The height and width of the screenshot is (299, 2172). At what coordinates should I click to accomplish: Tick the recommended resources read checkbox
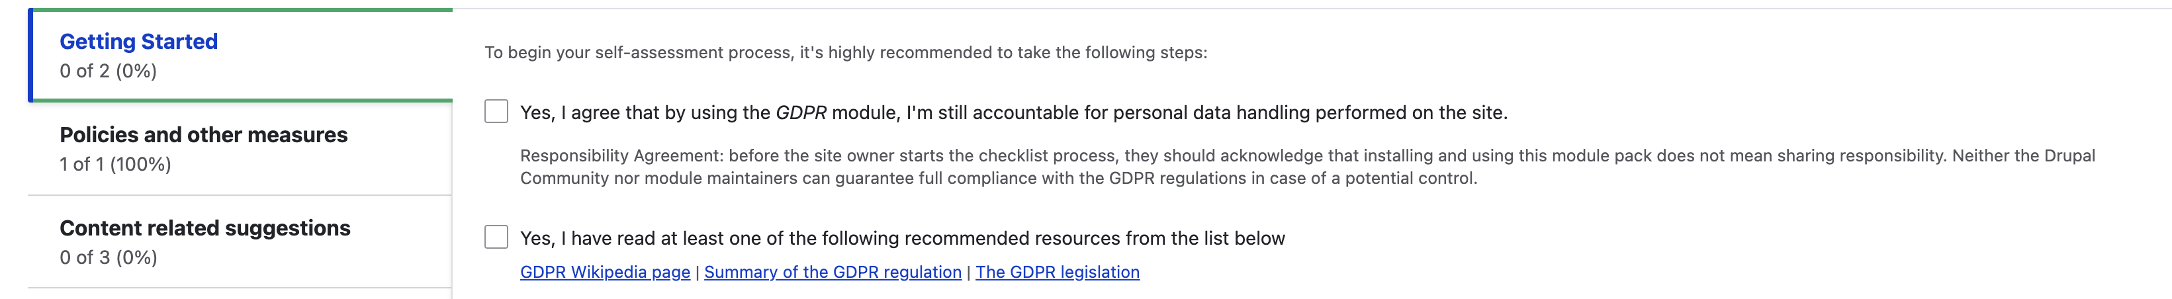pos(496,237)
